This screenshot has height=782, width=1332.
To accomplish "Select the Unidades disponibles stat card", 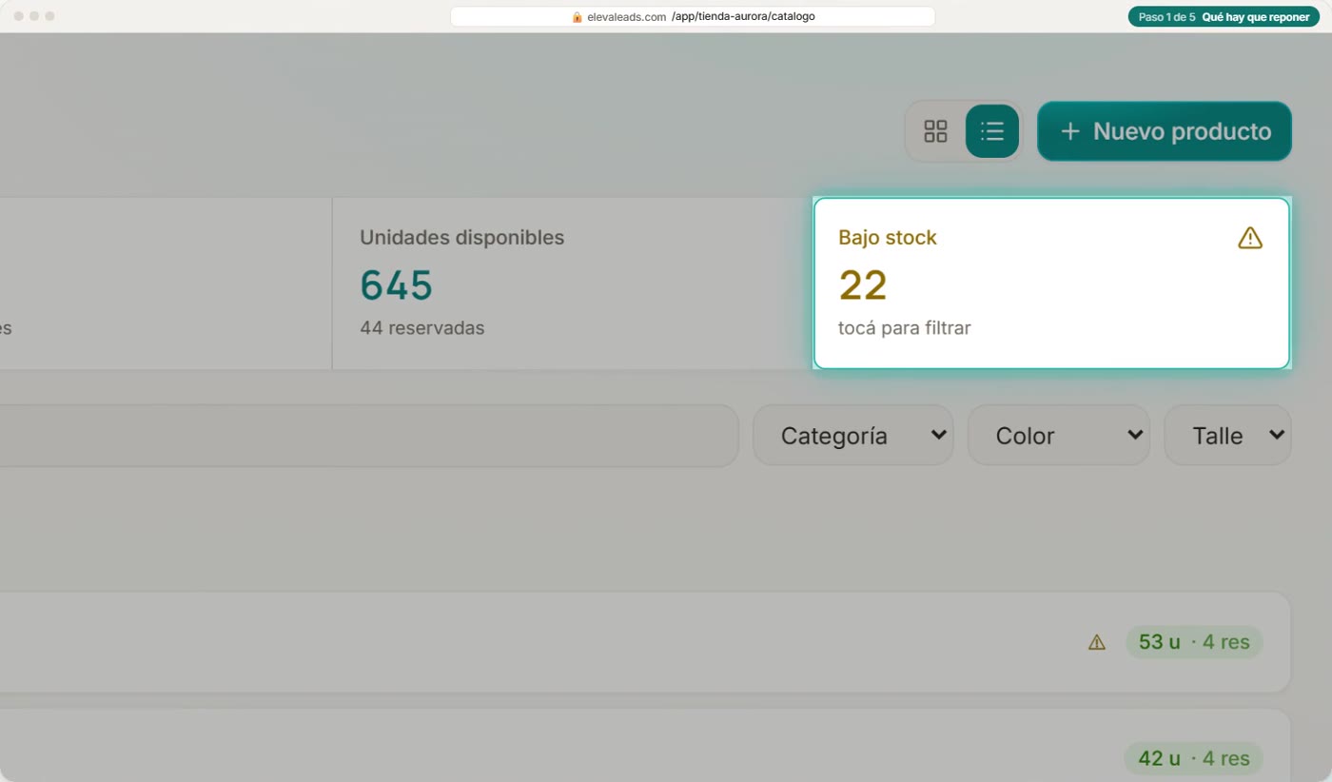I will [571, 283].
